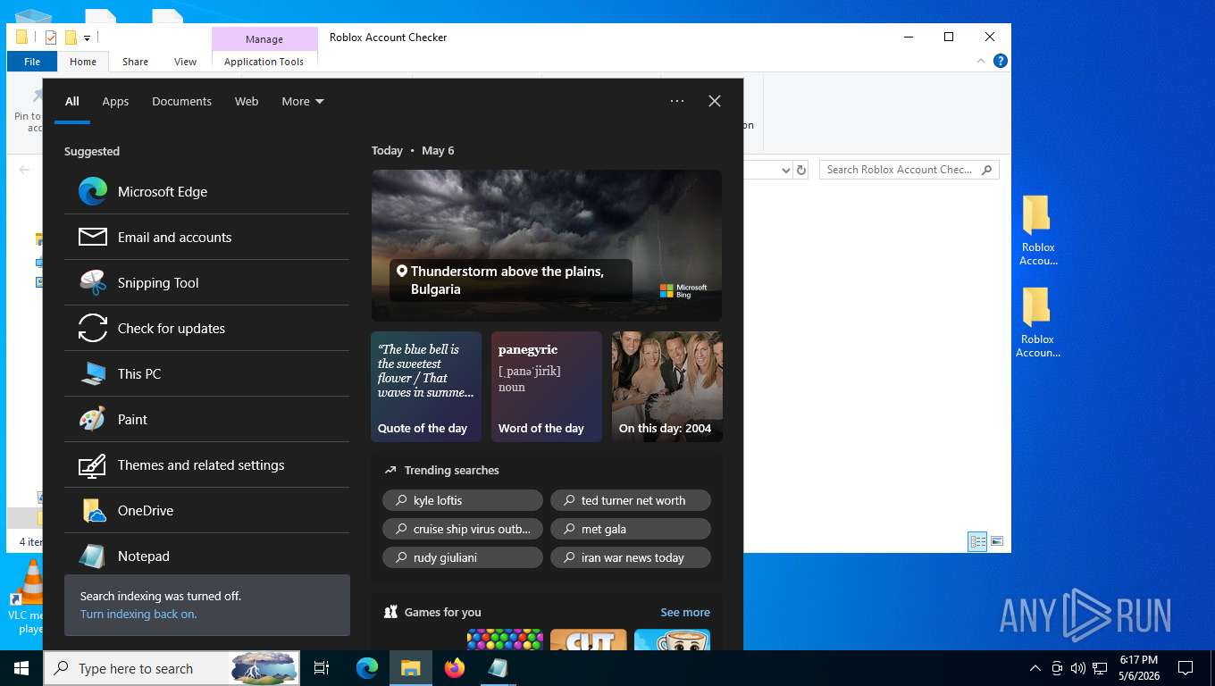Click See more in Games for you
Image resolution: width=1215 pixels, height=686 pixels.
click(x=685, y=612)
